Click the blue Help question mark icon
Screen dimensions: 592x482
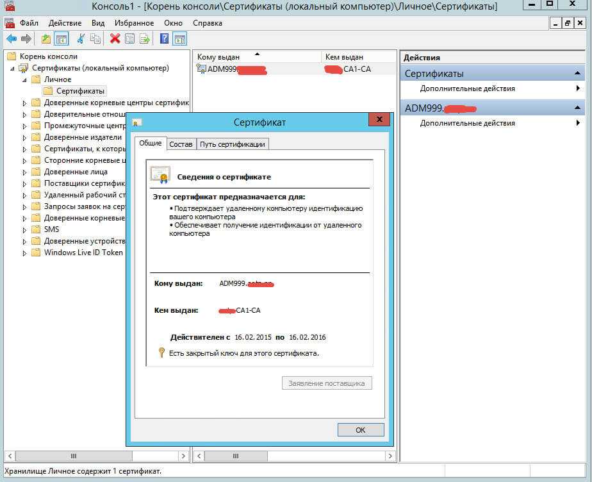click(165, 38)
